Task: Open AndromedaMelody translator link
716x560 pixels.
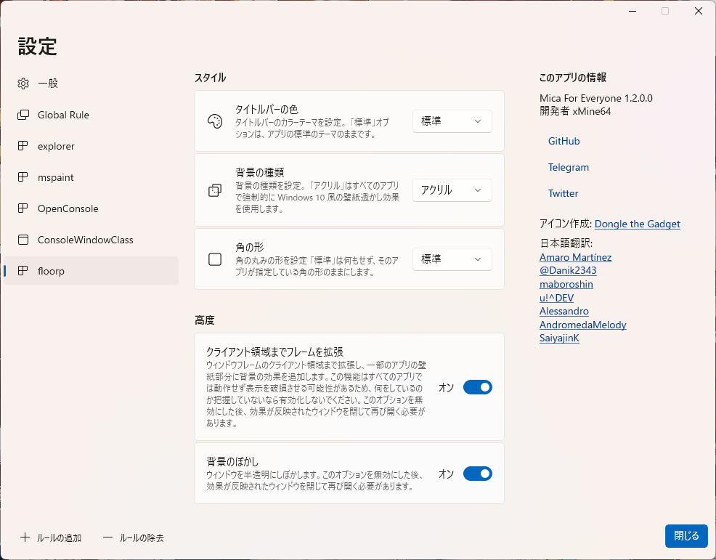Action: 582,325
